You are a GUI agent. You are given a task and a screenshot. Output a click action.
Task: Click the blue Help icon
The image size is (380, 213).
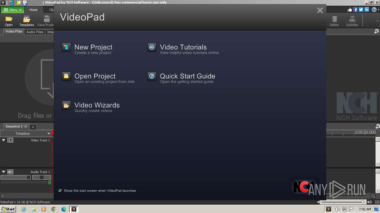[374, 10]
